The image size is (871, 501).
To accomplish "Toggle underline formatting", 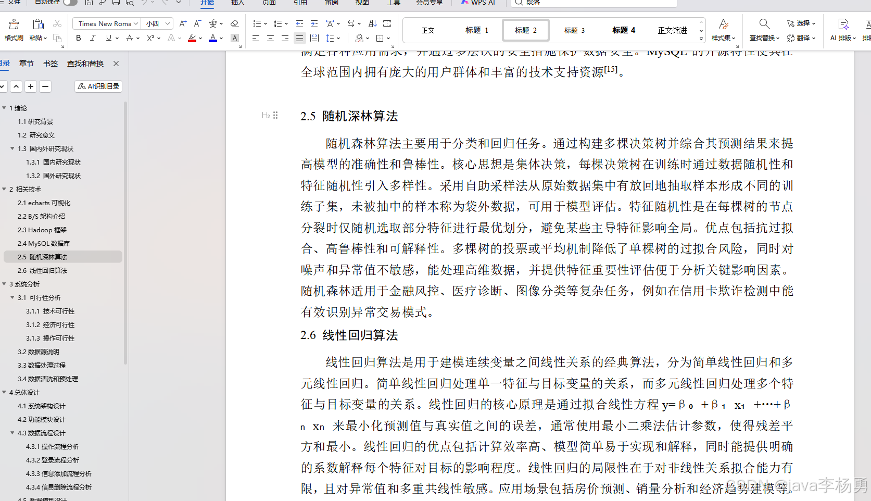I will tap(108, 38).
